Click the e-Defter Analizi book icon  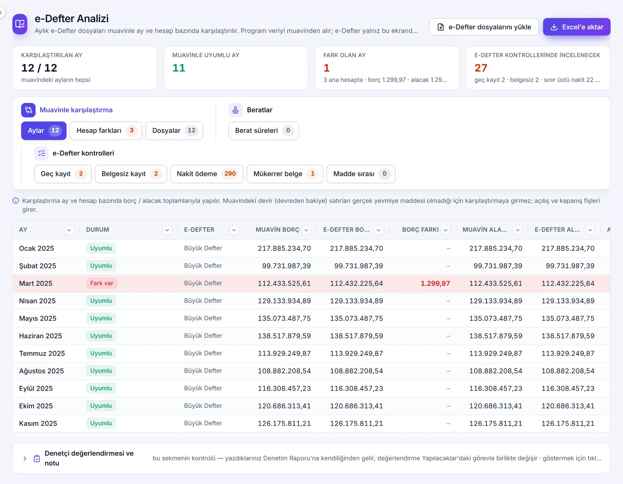(20, 24)
